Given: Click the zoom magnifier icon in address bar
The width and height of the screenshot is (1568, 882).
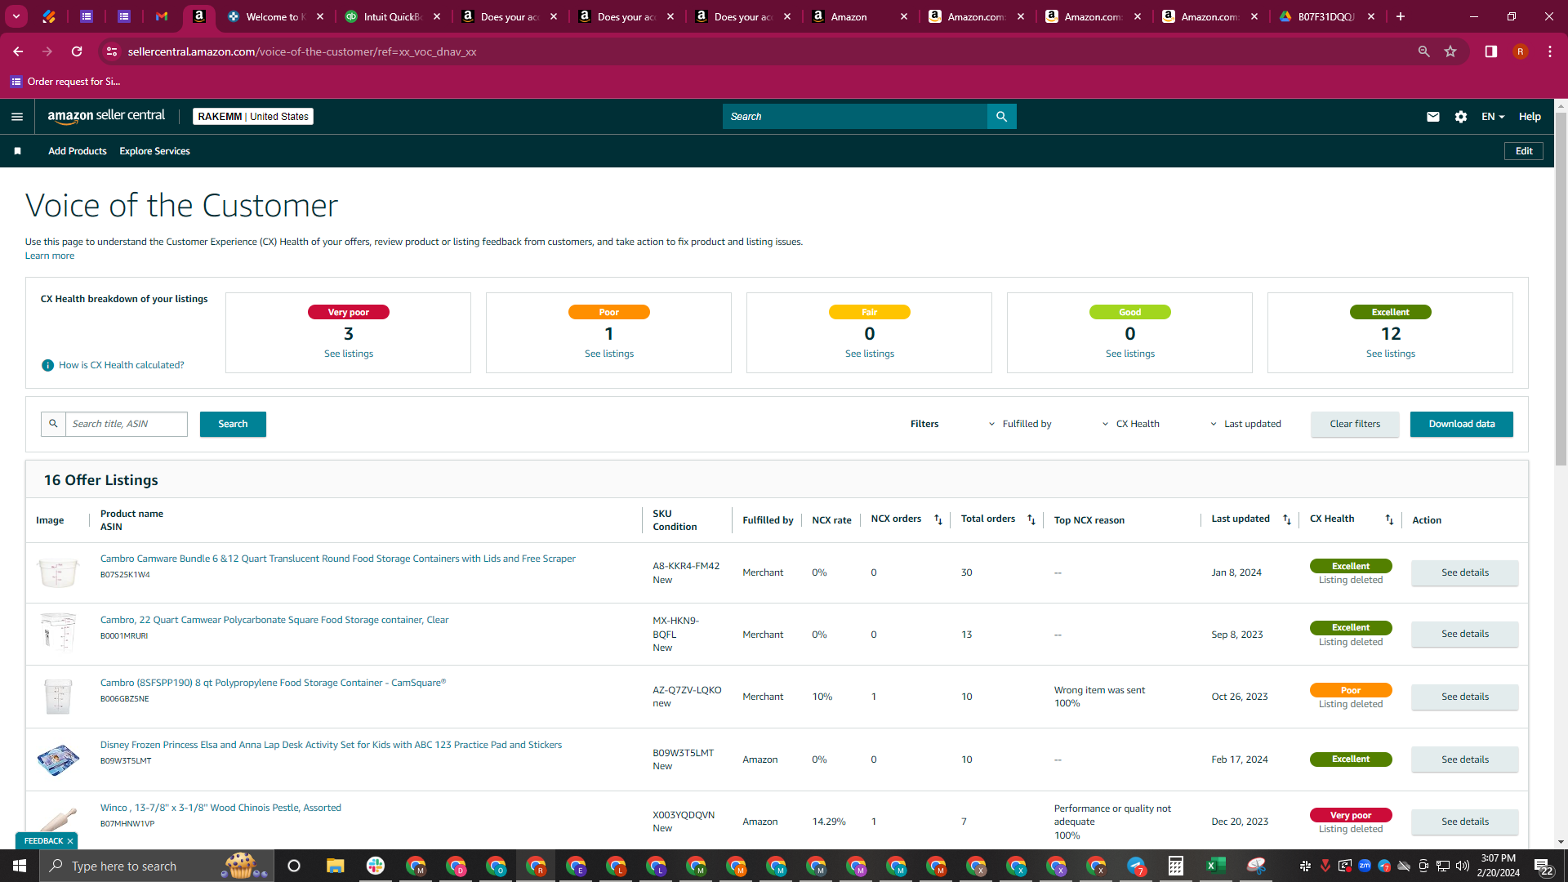Looking at the screenshot, I should [1424, 51].
